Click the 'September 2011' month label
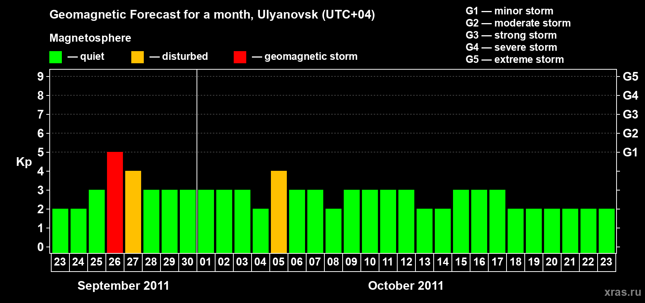 pyautogui.click(x=123, y=286)
